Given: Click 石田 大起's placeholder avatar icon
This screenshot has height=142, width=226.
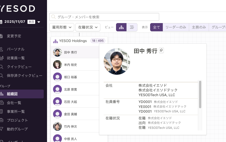Looking at the screenshot, I should (x=57, y=102).
